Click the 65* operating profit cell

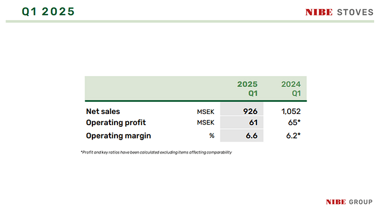coord(285,122)
